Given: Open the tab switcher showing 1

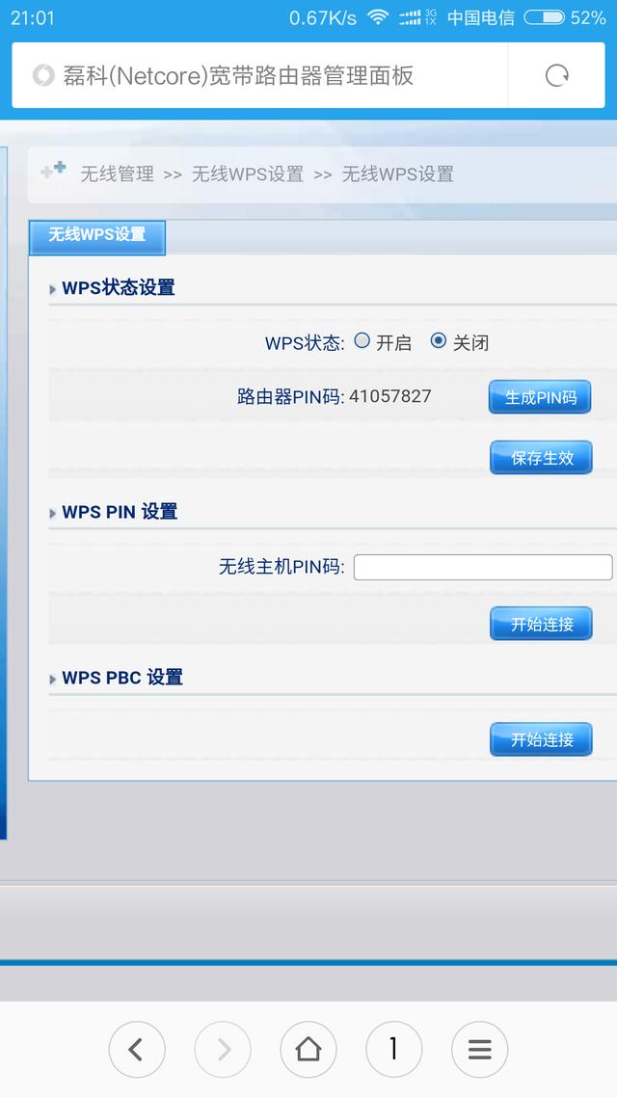Looking at the screenshot, I should click(x=394, y=1050).
